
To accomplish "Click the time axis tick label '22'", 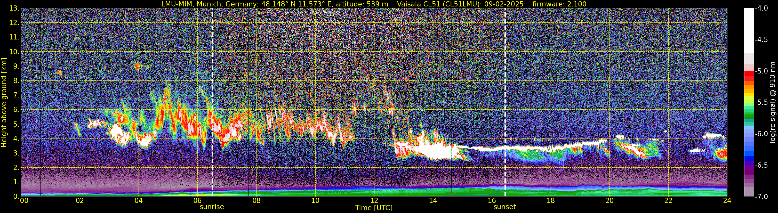I will tap(668, 201).
